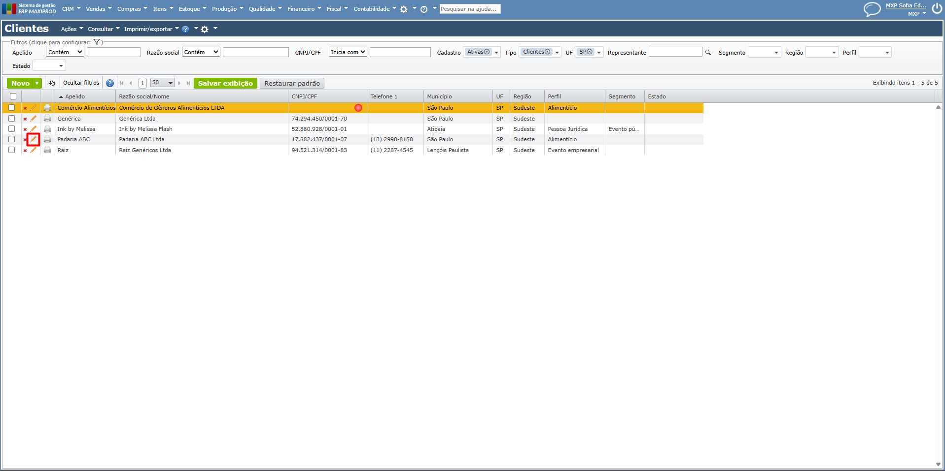Expand the Cadastro filter dropdown arrow

click(496, 53)
